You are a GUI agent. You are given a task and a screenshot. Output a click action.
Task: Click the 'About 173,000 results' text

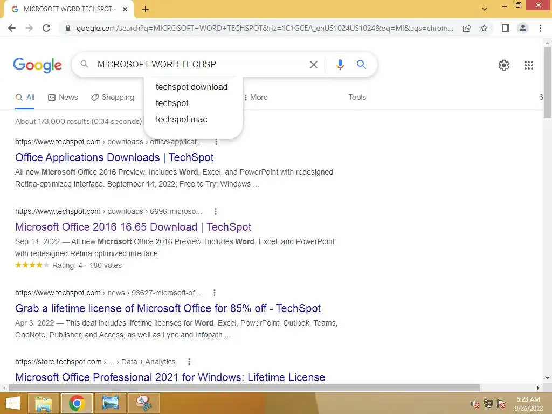(x=79, y=121)
